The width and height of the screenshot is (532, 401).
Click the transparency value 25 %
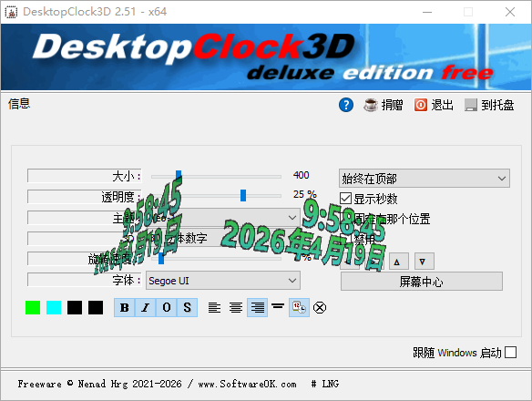(304, 194)
